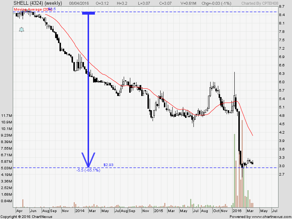Click the V=0.61M volume value

(x=188, y=3)
